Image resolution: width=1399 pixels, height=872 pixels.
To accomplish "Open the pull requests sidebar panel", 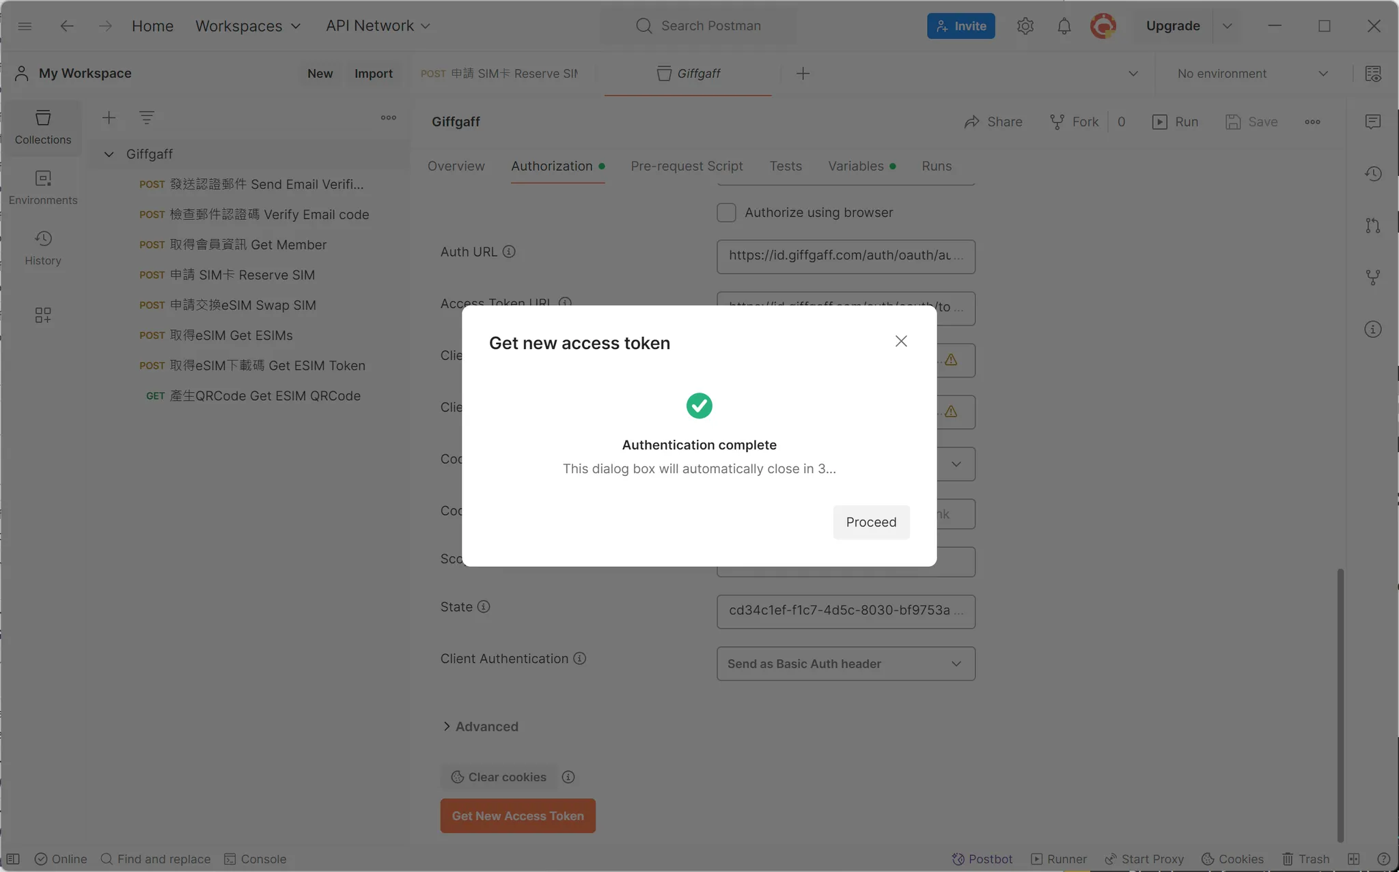I will click(1373, 225).
